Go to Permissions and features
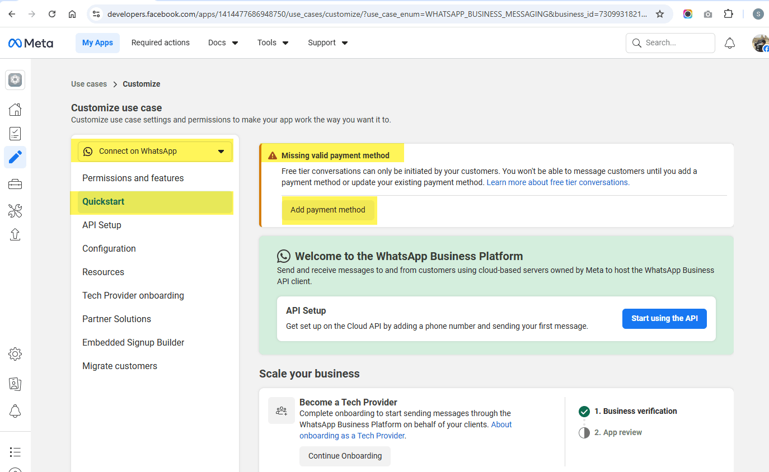Screen dimensions: 769x472 pyautogui.click(x=133, y=178)
